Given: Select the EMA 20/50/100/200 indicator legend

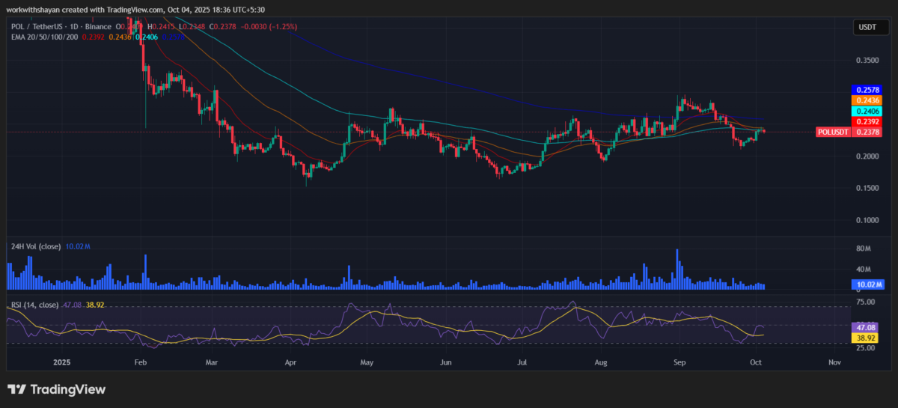Looking at the screenshot, I should (x=43, y=37).
